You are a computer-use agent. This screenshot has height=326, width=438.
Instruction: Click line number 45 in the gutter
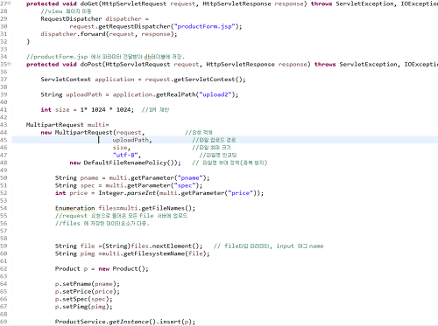[4, 140]
